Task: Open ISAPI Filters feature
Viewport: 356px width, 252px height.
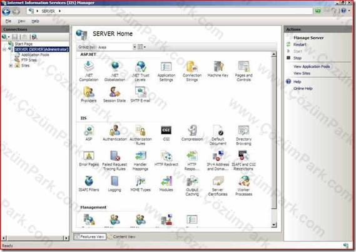Action: tap(89, 184)
